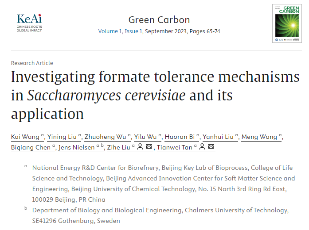309x230 pixels.
Task: Open author Kai Wang's details
Action: 25,137
